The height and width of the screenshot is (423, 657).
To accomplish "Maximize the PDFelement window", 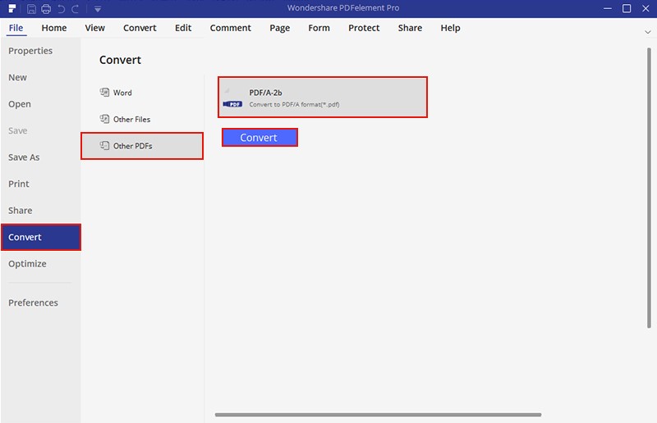I will pyautogui.click(x=627, y=9).
